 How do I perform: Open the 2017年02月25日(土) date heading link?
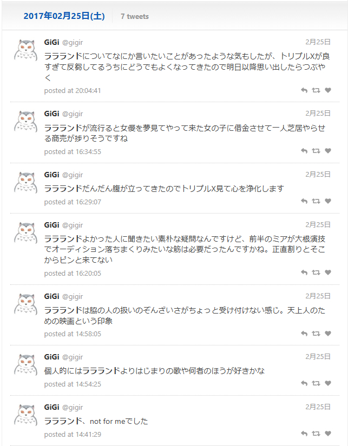click(x=64, y=16)
